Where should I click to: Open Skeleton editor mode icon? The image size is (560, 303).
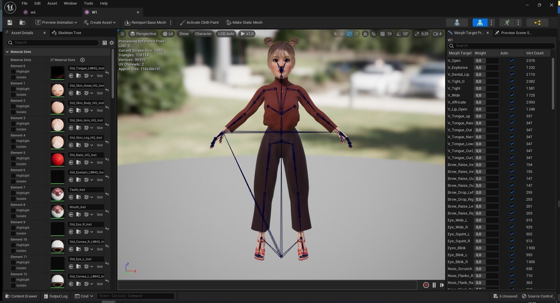[x=457, y=23]
